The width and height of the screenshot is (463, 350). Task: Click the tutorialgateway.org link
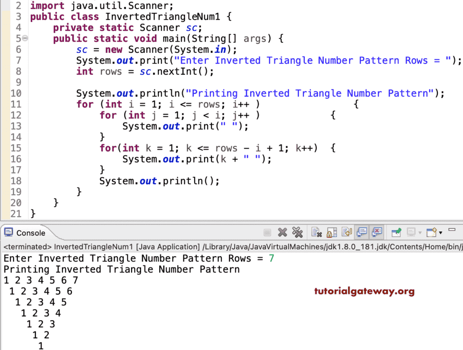(x=364, y=291)
